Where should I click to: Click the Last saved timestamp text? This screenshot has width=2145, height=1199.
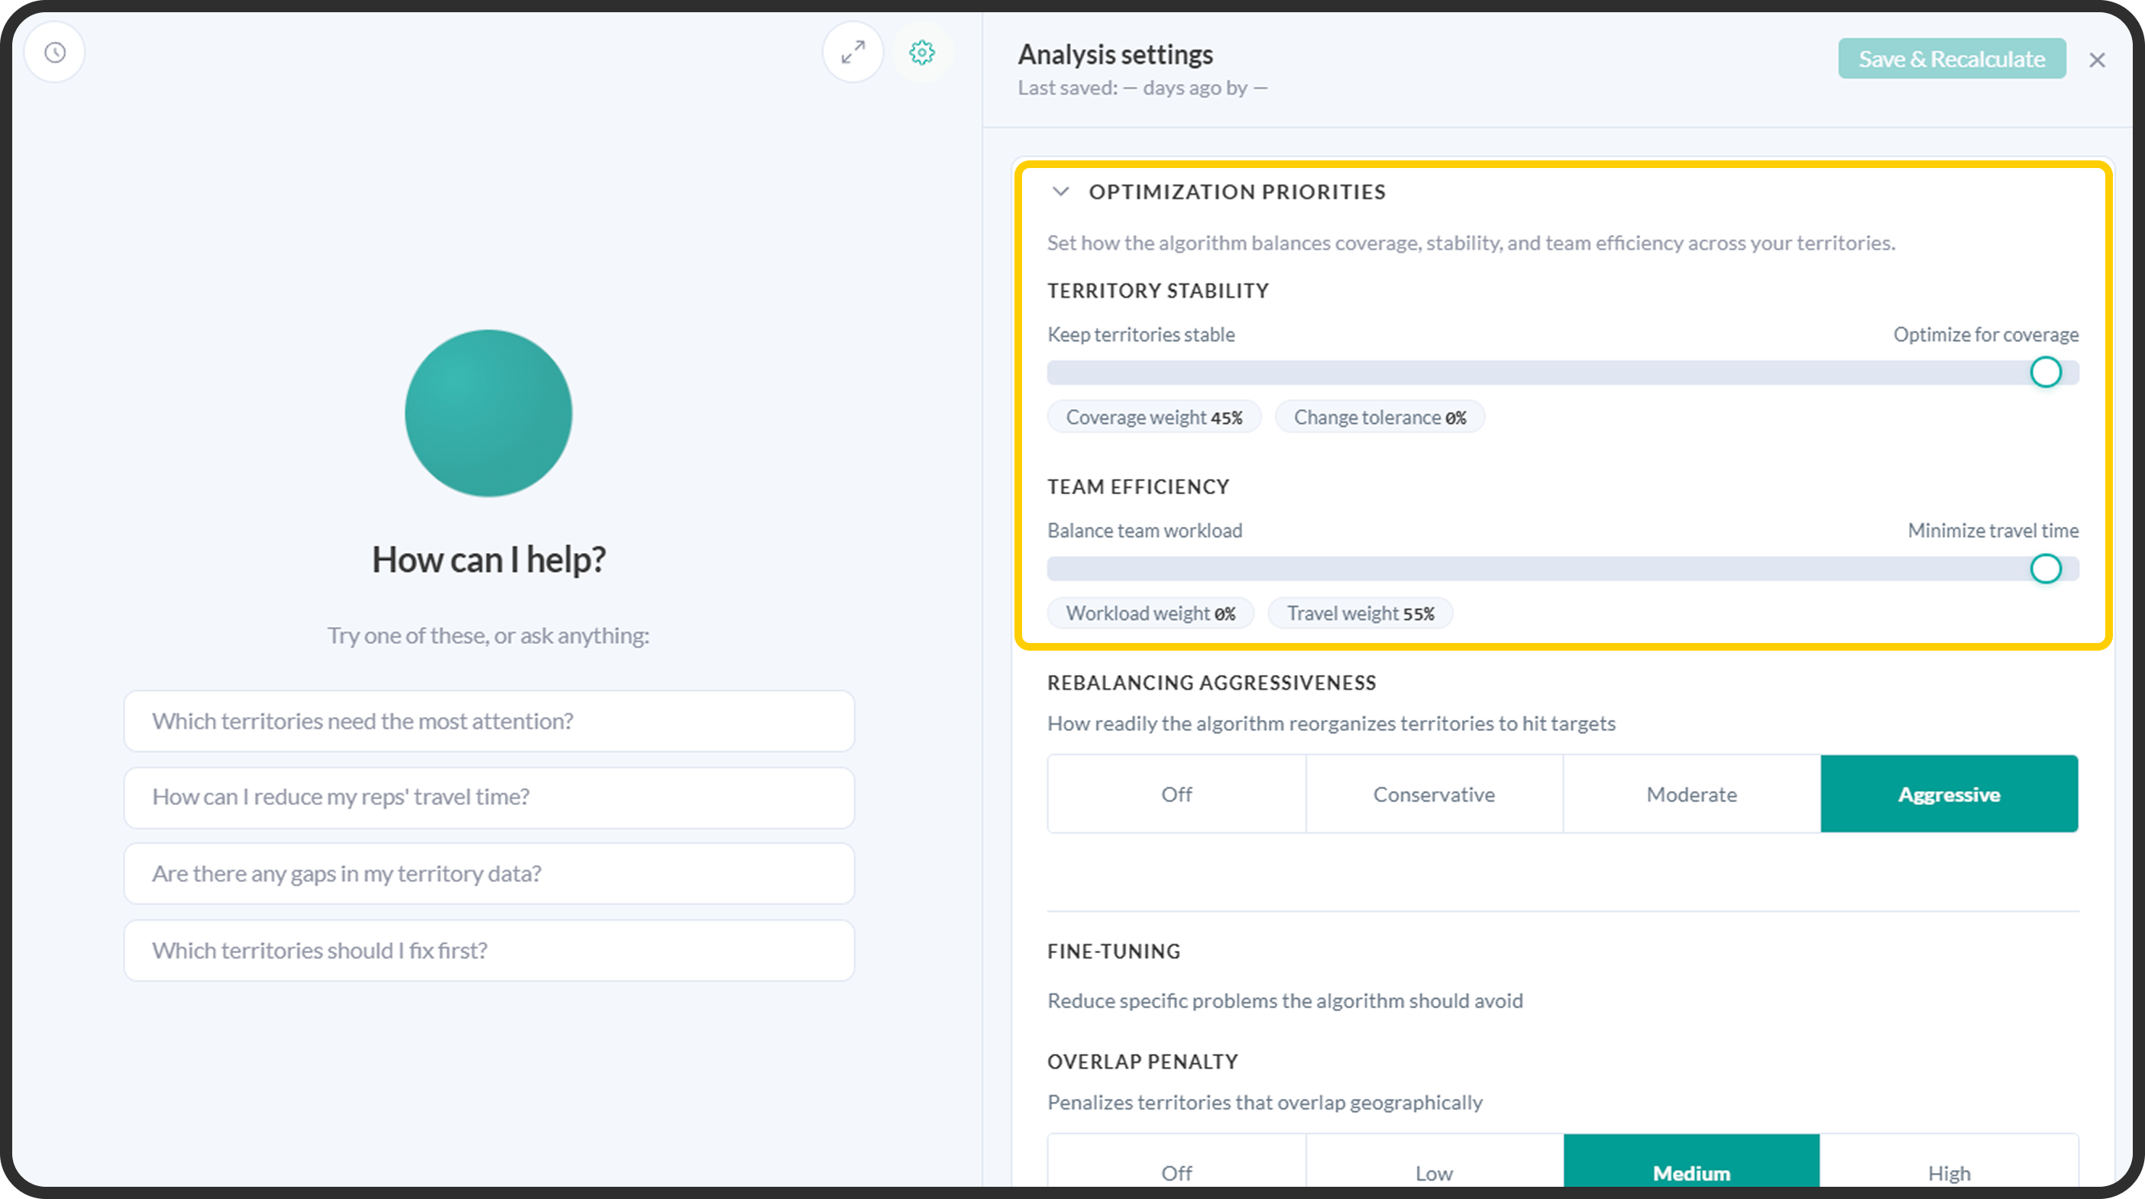click(x=1143, y=87)
